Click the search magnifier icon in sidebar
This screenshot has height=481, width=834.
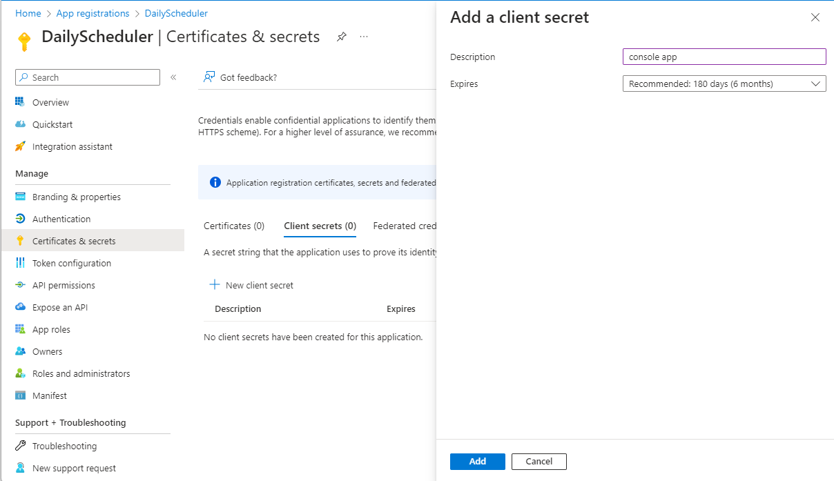pos(23,77)
